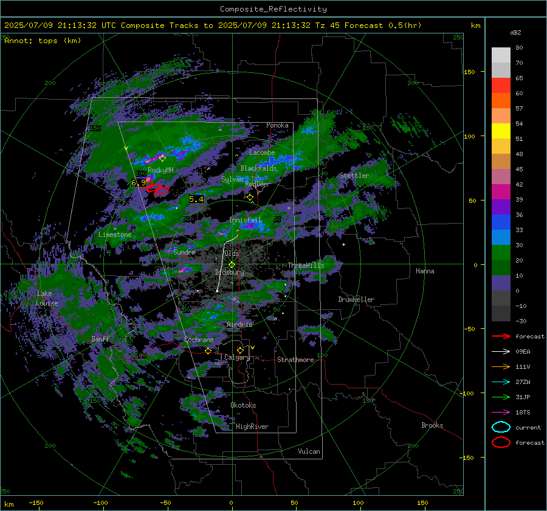
Task: Click the Limestone location label
Action: (115, 235)
